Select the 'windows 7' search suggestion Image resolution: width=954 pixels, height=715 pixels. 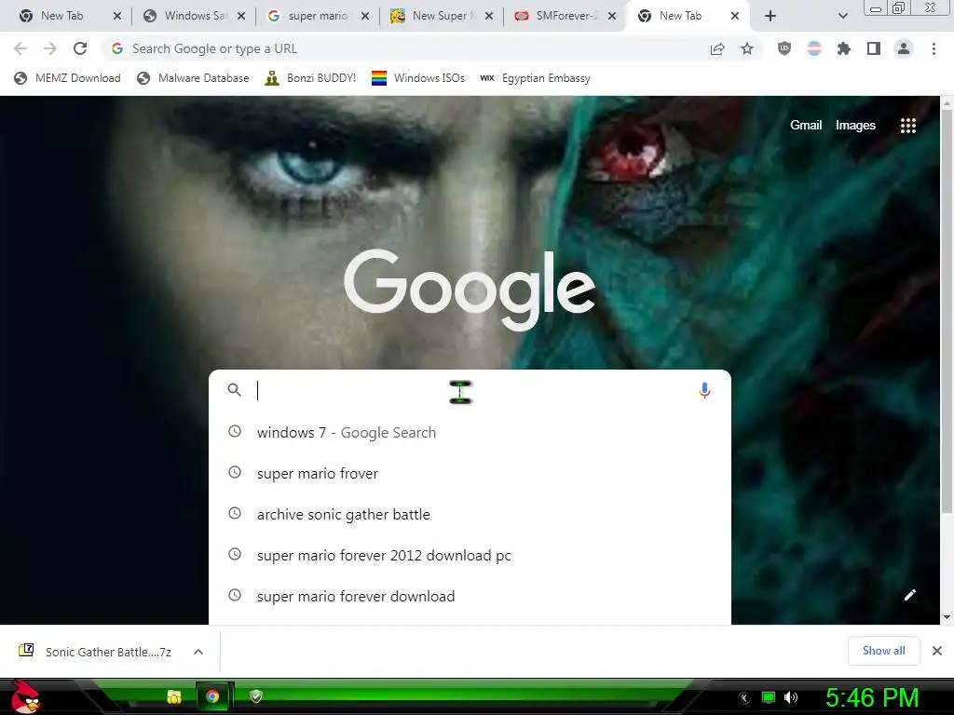pos(470,432)
